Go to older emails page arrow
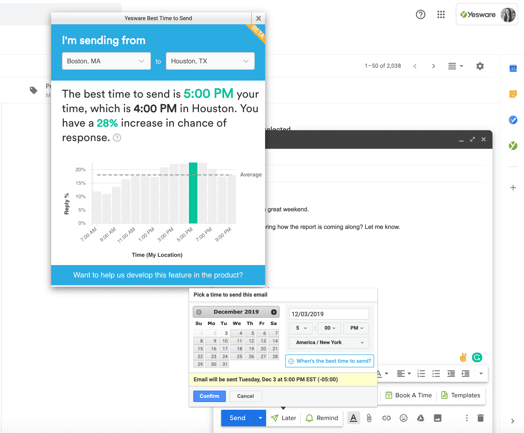The height and width of the screenshot is (433, 524). pyautogui.click(x=434, y=66)
